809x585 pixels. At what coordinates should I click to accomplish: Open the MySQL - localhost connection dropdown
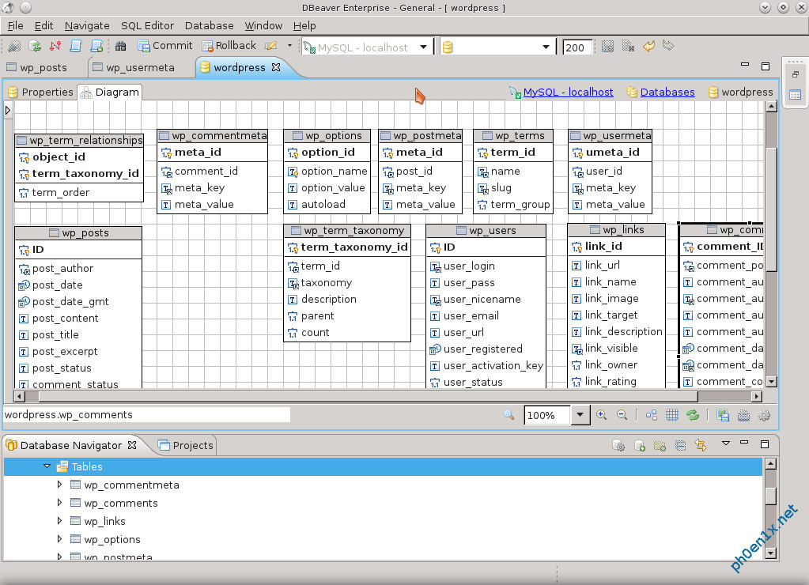tap(423, 47)
